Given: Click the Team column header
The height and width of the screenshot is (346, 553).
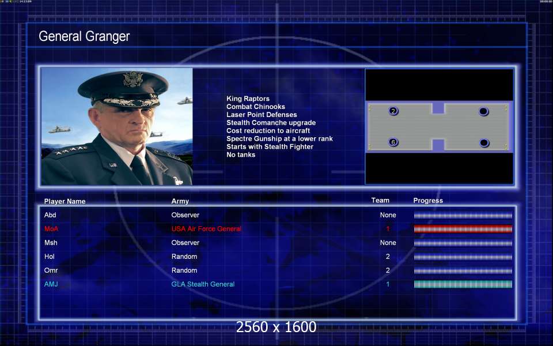Looking at the screenshot, I should coord(380,200).
